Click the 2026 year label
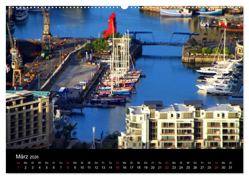This screenshot has height=179, width=249. [34, 157]
